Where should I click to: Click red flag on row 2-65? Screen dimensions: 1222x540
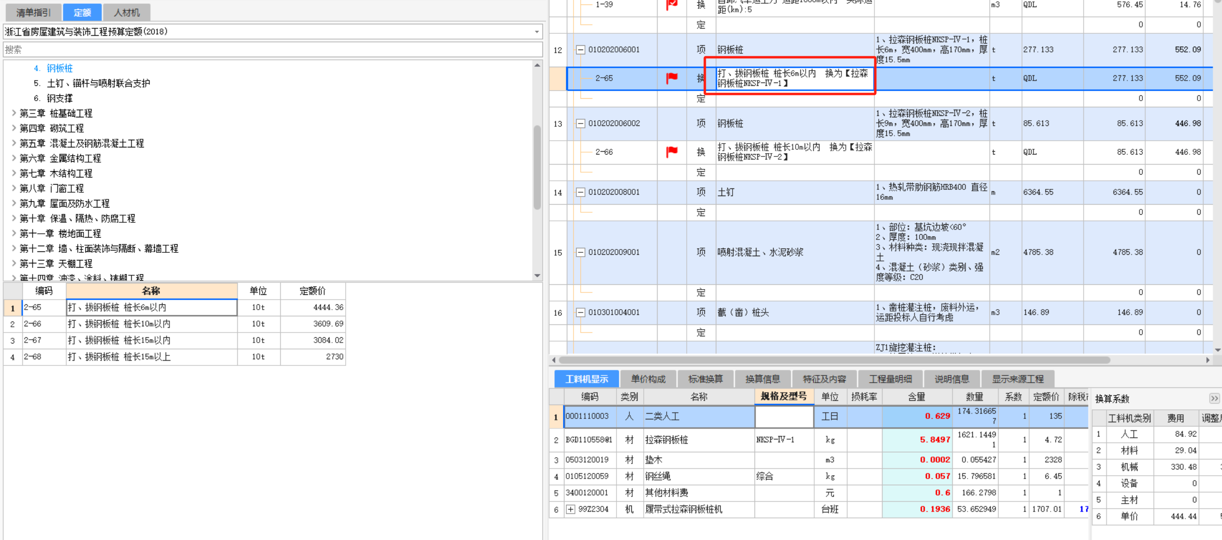(672, 78)
